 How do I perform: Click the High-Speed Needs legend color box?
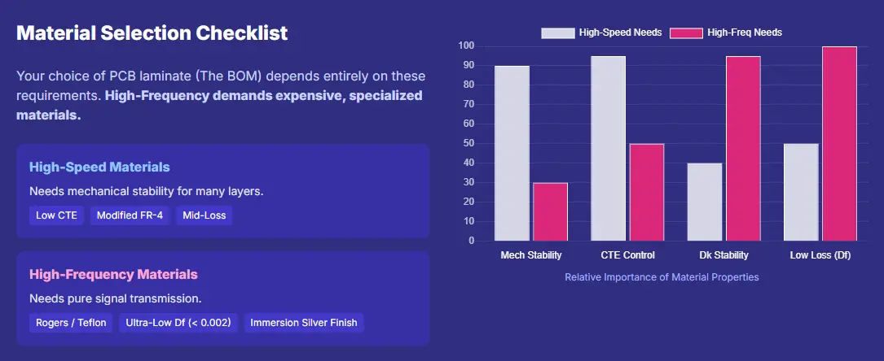tap(557, 33)
